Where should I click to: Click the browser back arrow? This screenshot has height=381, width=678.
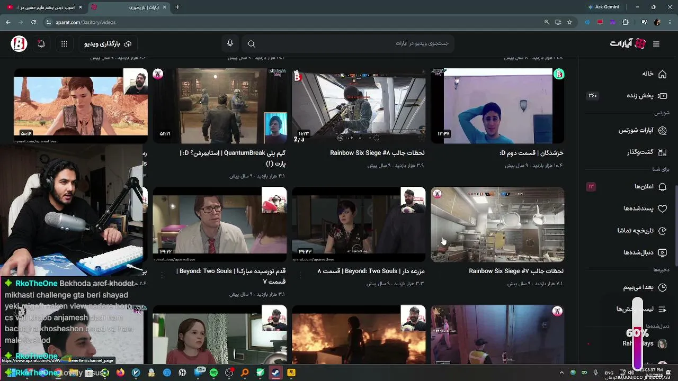coord(8,22)
